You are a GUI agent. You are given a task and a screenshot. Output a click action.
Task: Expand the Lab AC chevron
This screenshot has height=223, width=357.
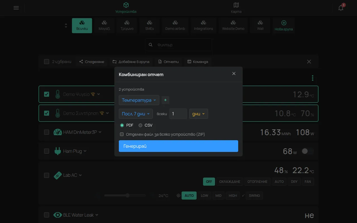pyautogui.click(x=80, y=175)
